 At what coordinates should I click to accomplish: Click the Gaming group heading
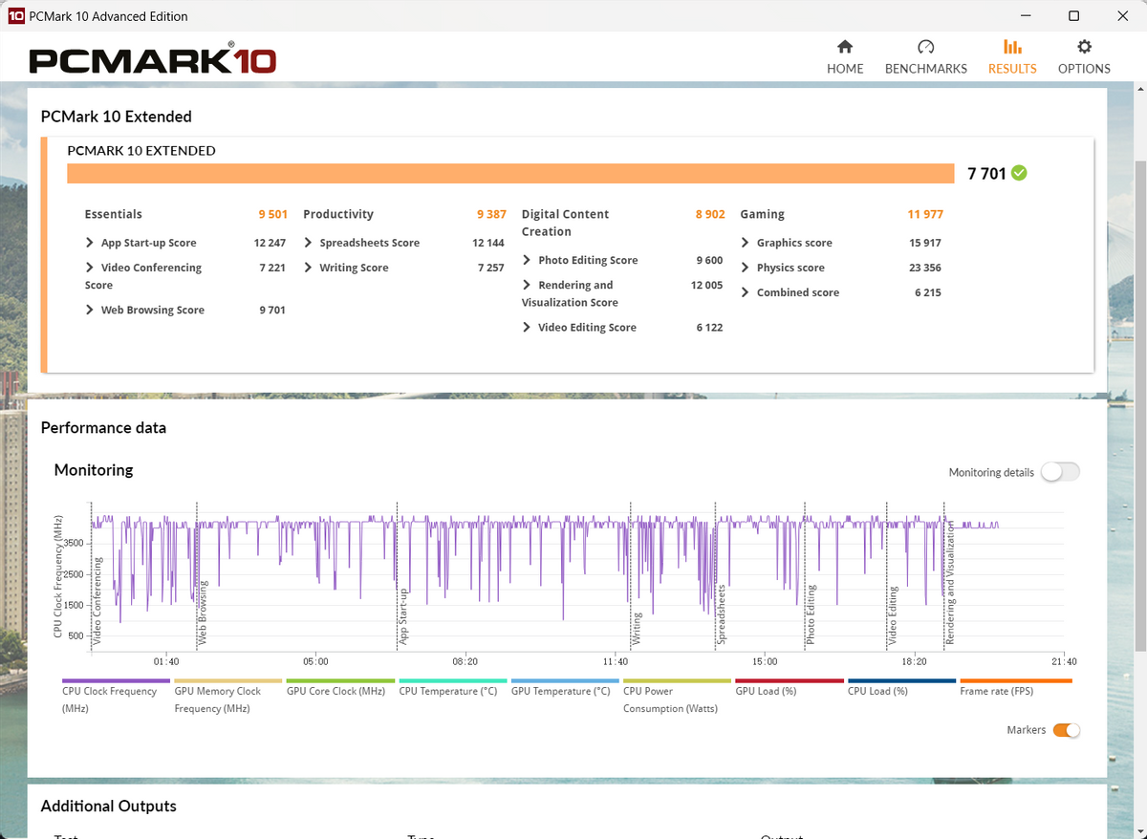(763, 214)
